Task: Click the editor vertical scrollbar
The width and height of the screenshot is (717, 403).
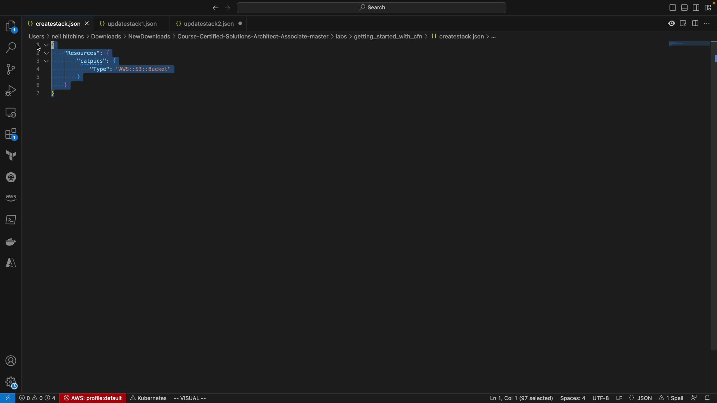Action: coord(713,187)
